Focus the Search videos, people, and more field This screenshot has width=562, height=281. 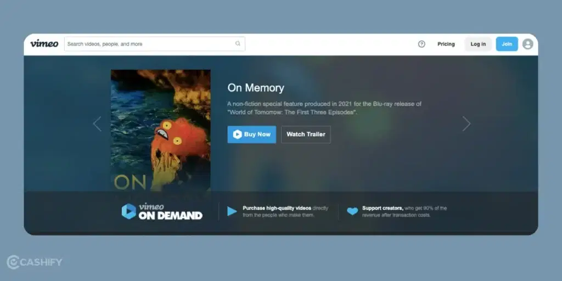tap(154, 44)
